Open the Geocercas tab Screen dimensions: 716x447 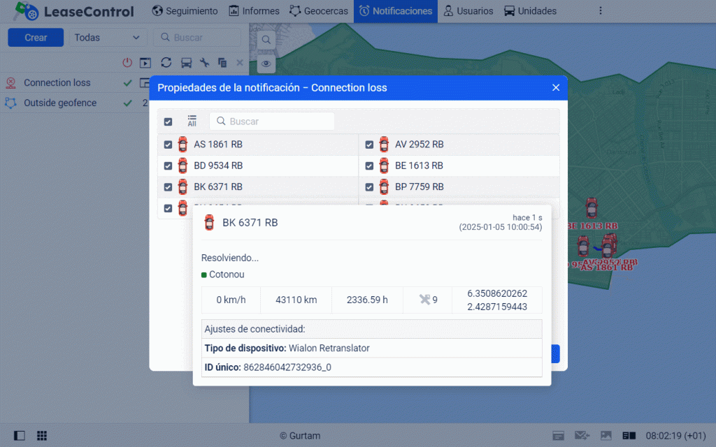point(318,11)
